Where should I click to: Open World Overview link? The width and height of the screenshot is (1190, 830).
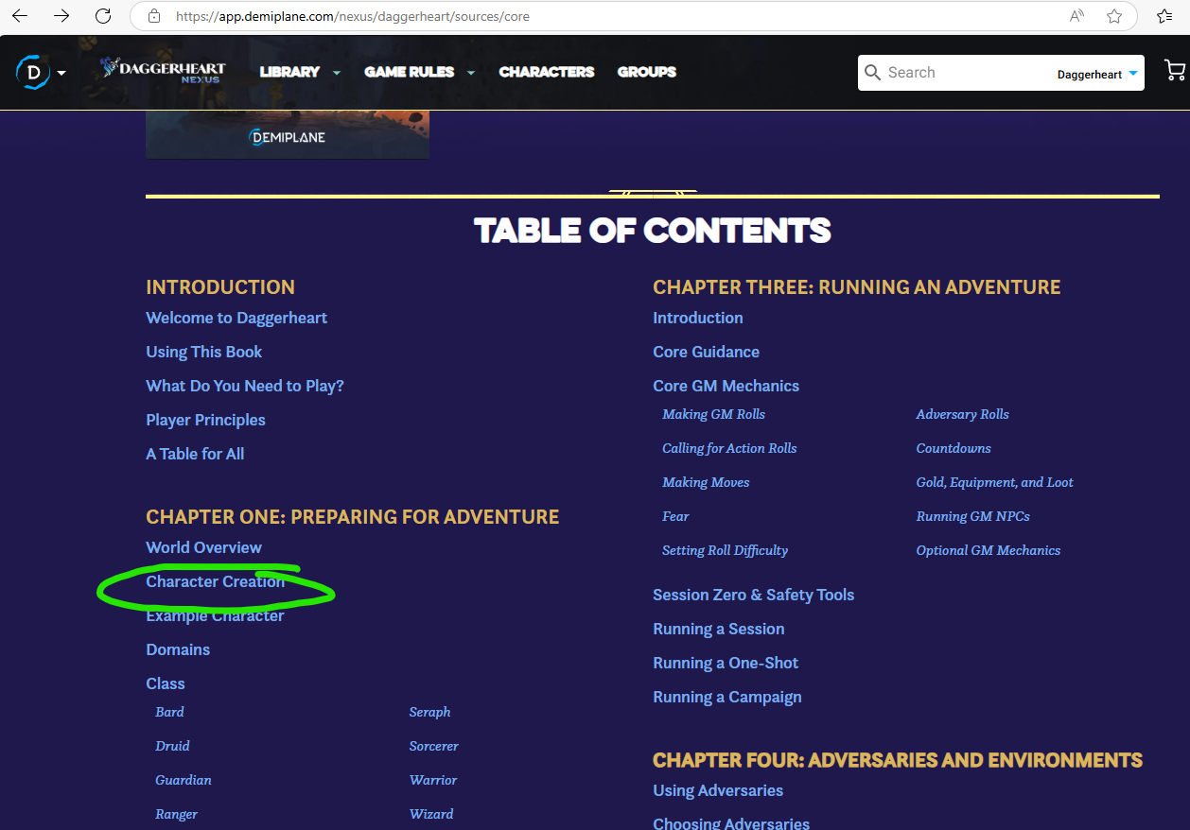[x=203, y=547]
